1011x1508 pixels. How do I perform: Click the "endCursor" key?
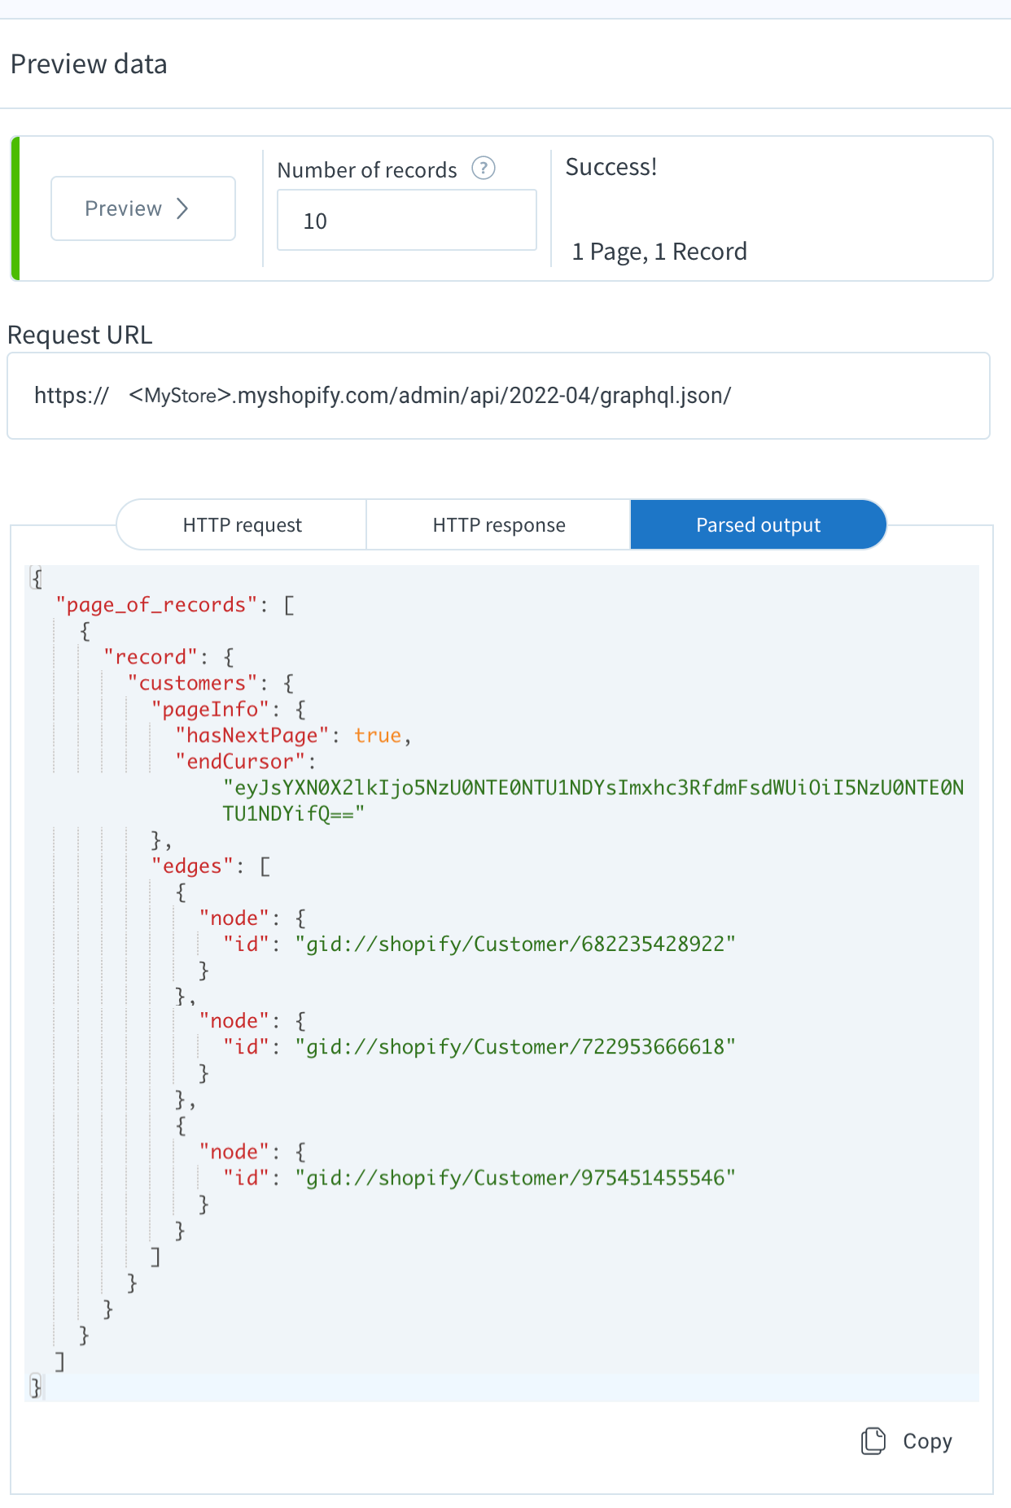[x=240, y=761]
